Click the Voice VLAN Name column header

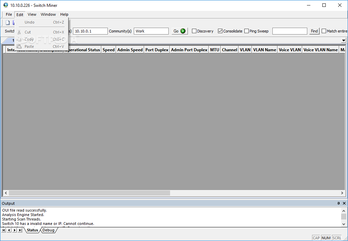point(321,50)
